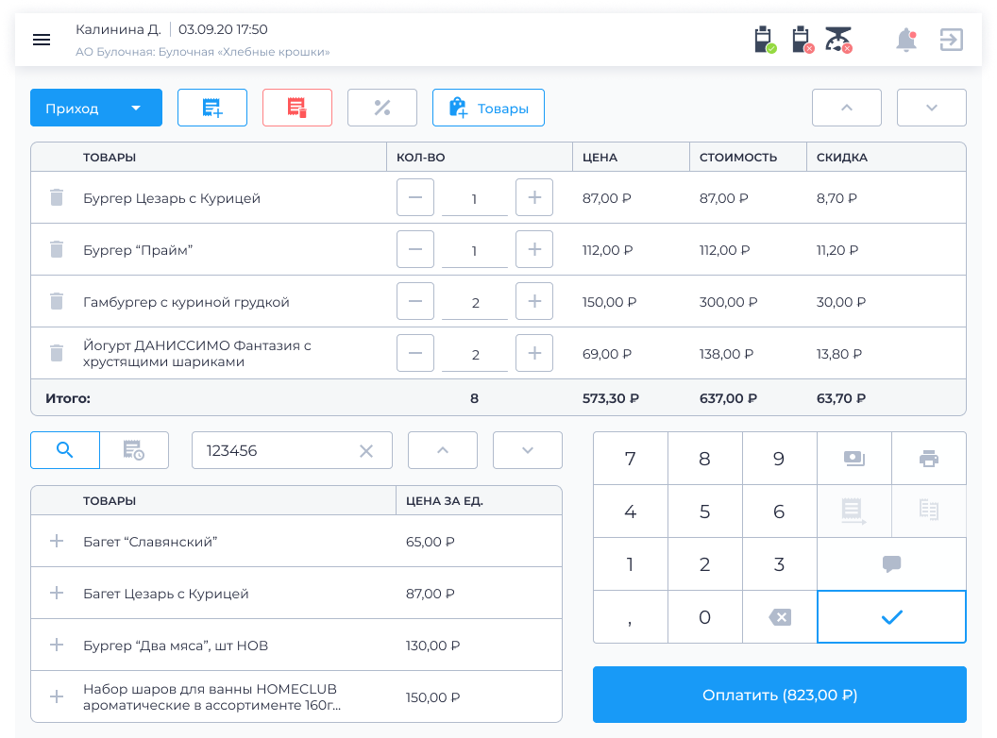Increase quantity of Гамбургер с куриной грудкой

tap(534, 301)
